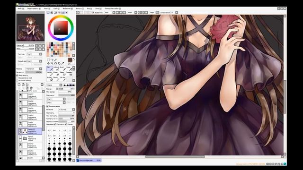Open the Window (Окно) menu
Image resolution: width=303 pixels, height=170 pixels.
coord(98,8)
